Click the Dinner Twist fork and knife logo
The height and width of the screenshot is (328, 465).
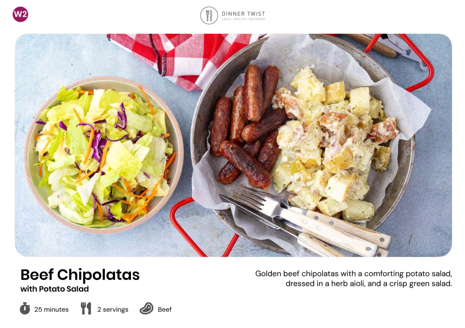coord(209,16)
